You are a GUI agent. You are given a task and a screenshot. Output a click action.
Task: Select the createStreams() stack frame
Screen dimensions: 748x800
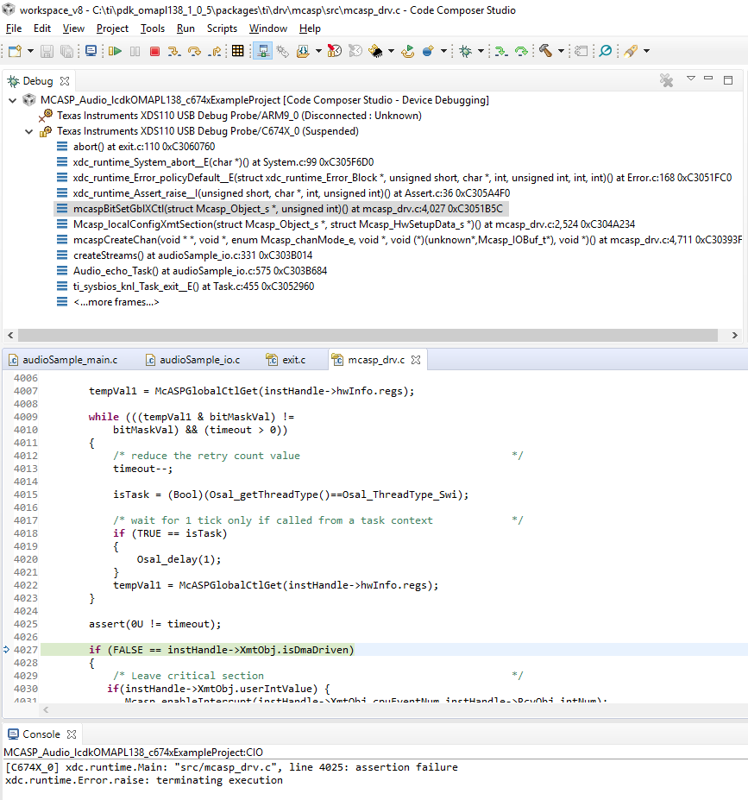click(192, 255)
